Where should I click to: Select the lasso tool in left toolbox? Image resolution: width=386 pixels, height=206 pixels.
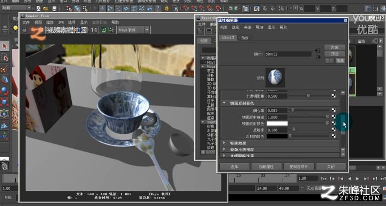[4, 58]
